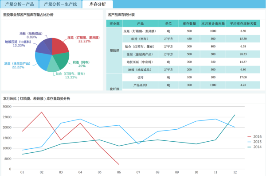
Task: Click the 1000 outbound quantity cell
Action: pyautogui.click(x=213, y=31)
